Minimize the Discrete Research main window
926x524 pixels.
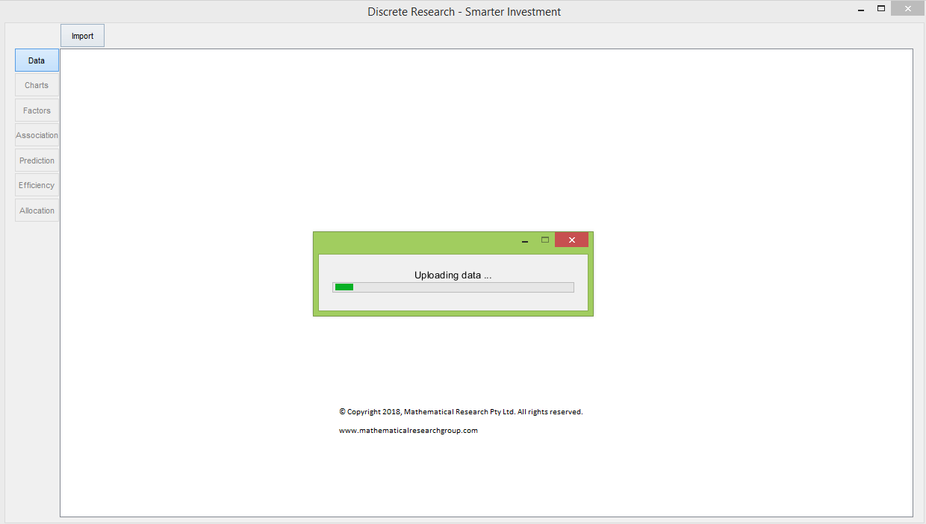861,10
